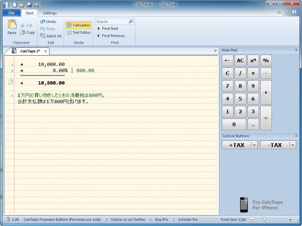
Task: Switch to the Settings ribbon tab
Action: 50,13
